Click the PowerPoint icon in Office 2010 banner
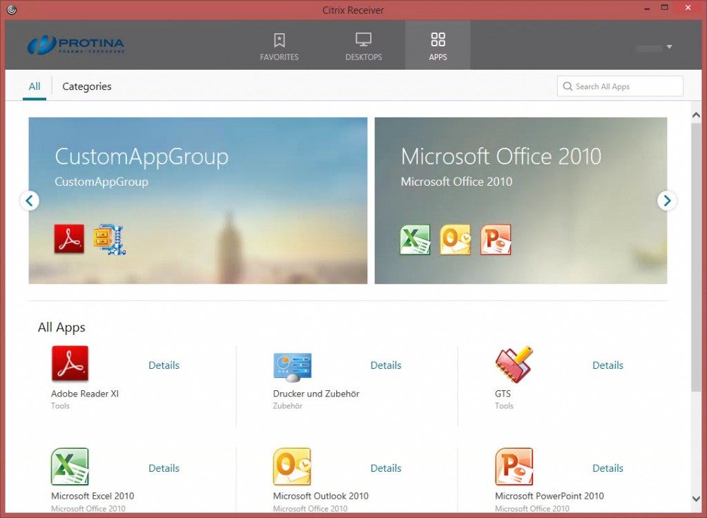This screenshot has width=707, height=518. pyautogui.click(x=496, y=240)
